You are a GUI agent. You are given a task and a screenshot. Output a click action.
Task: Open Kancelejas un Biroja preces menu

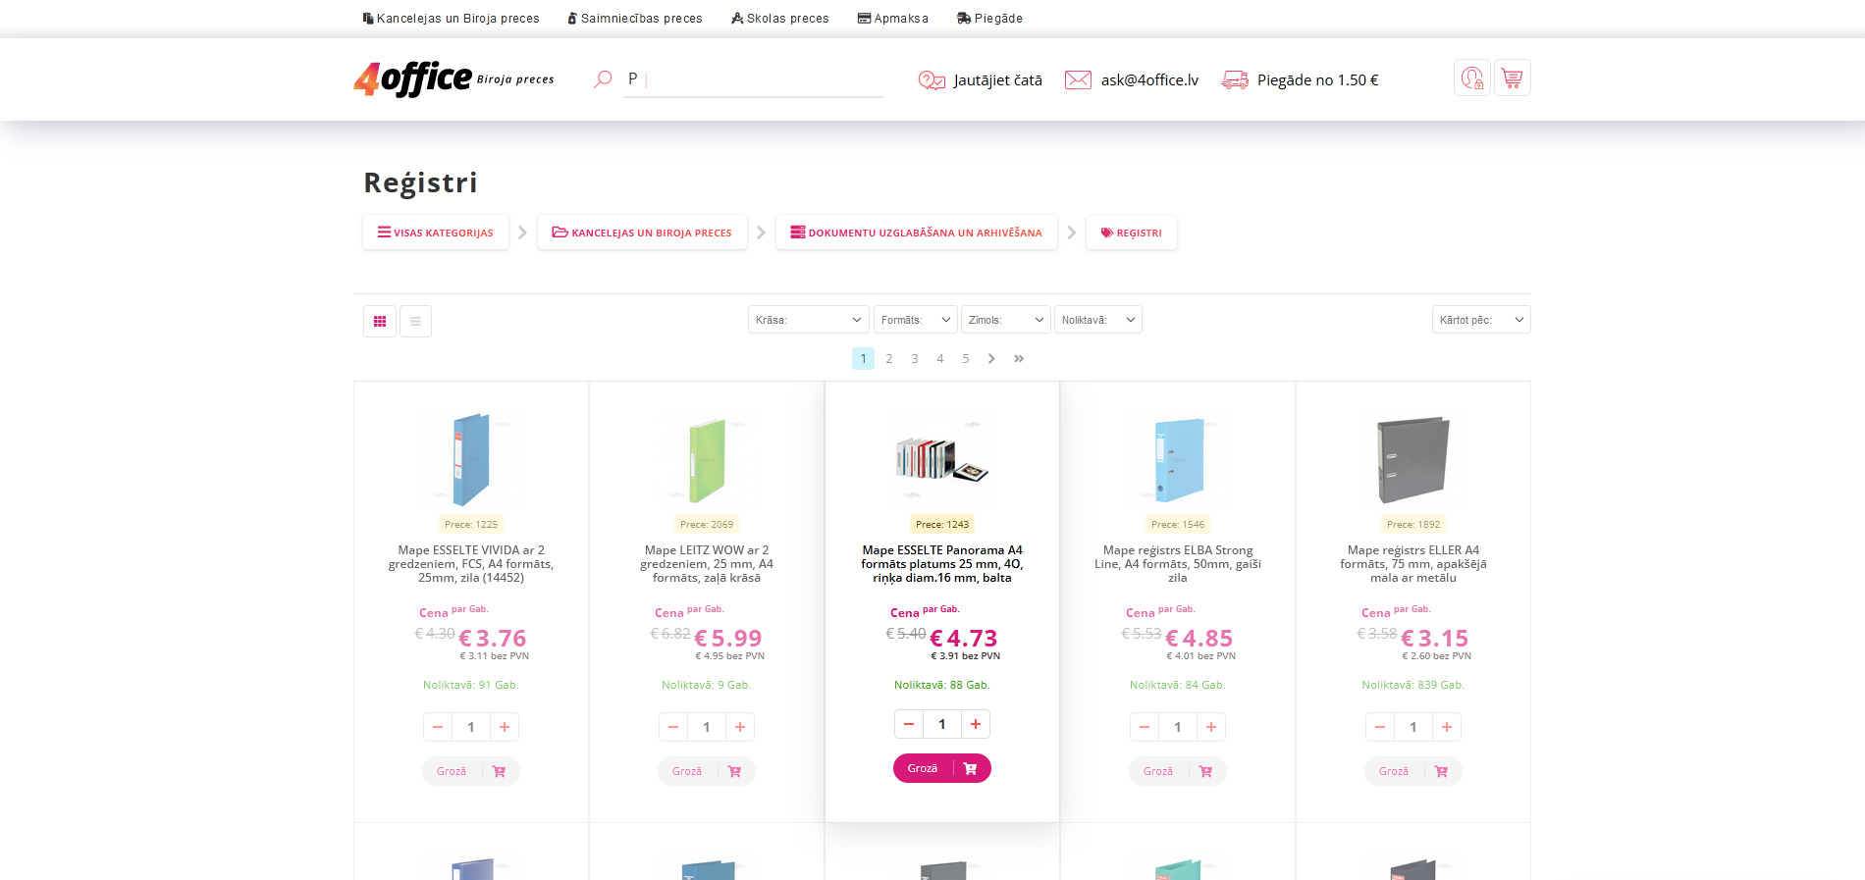tap(452, 18)
